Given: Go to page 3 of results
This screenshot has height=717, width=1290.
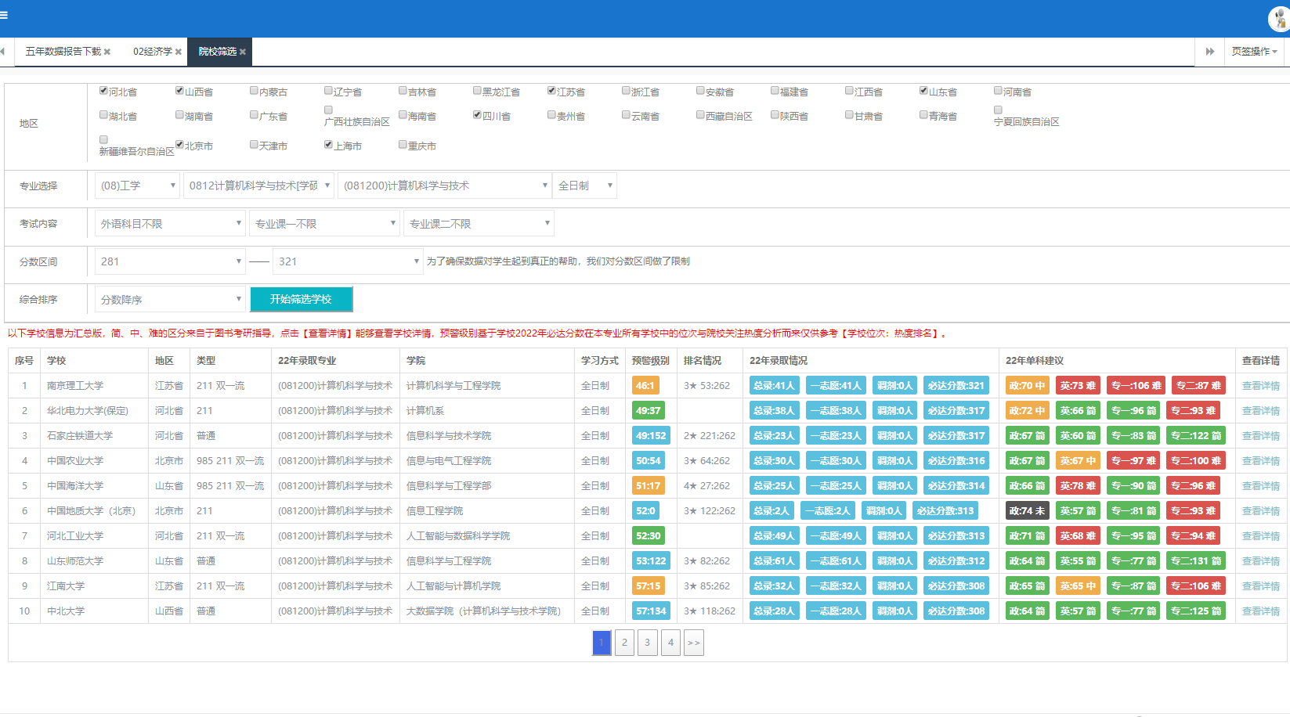Looking at the screenshot, I should (647, 643).
